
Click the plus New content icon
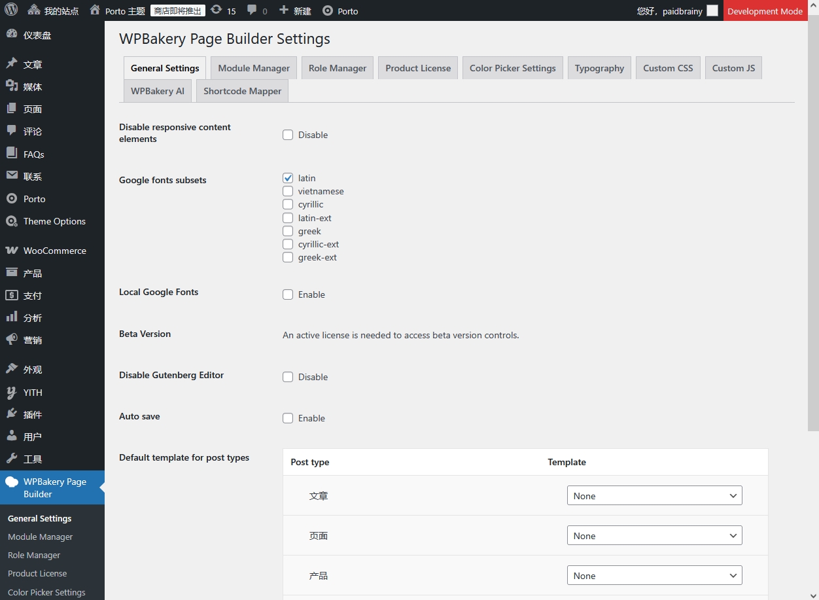283,10
